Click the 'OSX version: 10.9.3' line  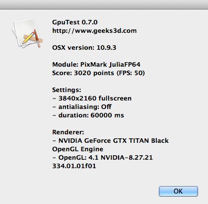(x=84, y=48)
